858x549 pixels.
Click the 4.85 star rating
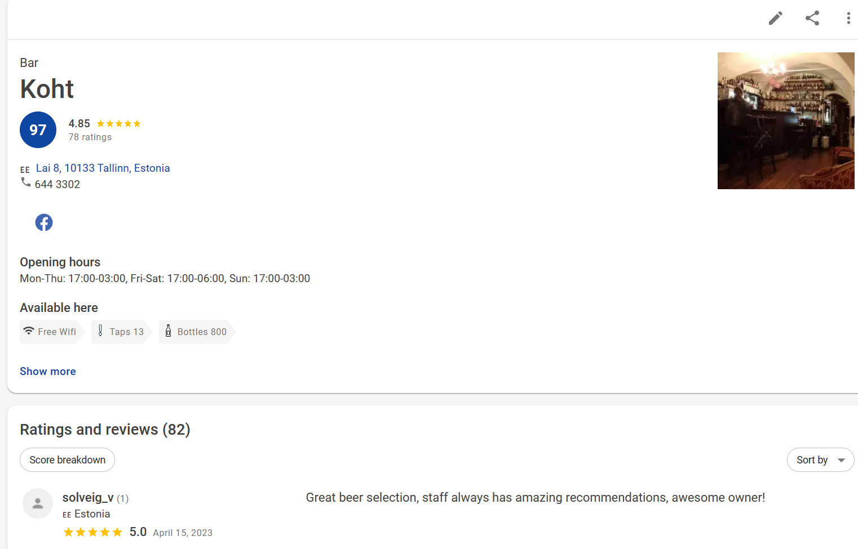click(105, 123)
